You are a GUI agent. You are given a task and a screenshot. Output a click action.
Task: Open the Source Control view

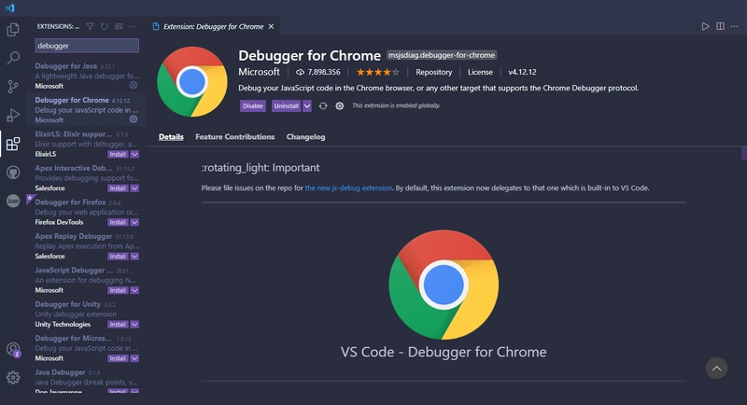point(13,87)
